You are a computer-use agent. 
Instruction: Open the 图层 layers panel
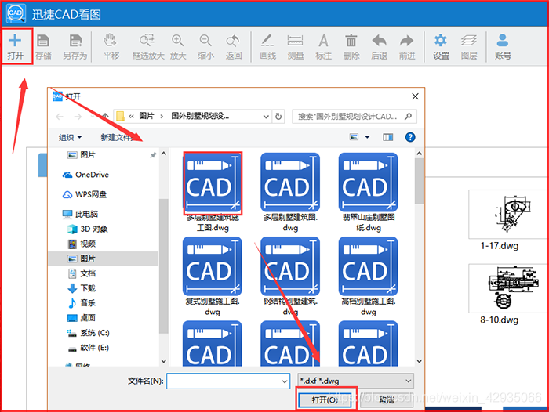tap(469, 46)
